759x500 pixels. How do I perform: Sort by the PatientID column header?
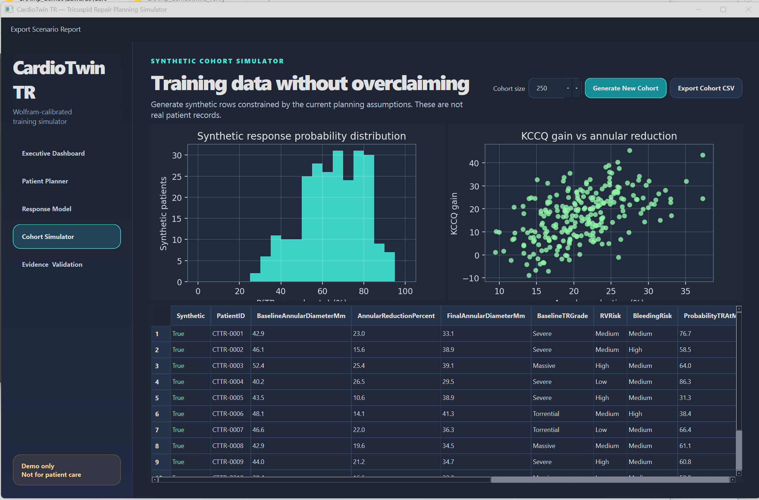click(231, 316)
